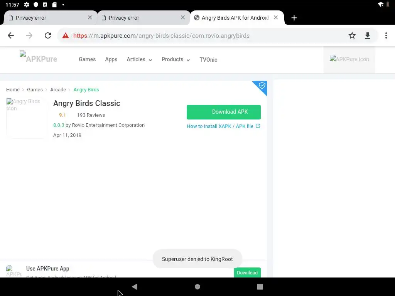Click Use APKPure App banner text
Screen dimensions: 395x296
(47, 269)
